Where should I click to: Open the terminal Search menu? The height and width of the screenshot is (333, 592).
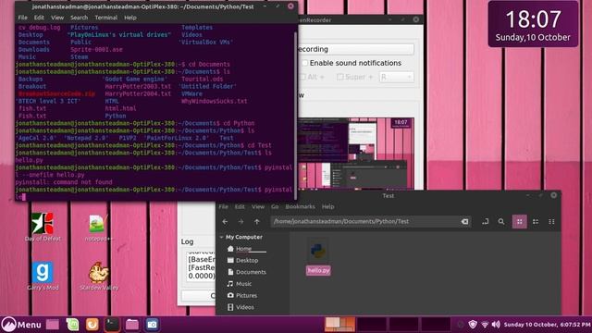pyautogui.click(x=79, y=18)
